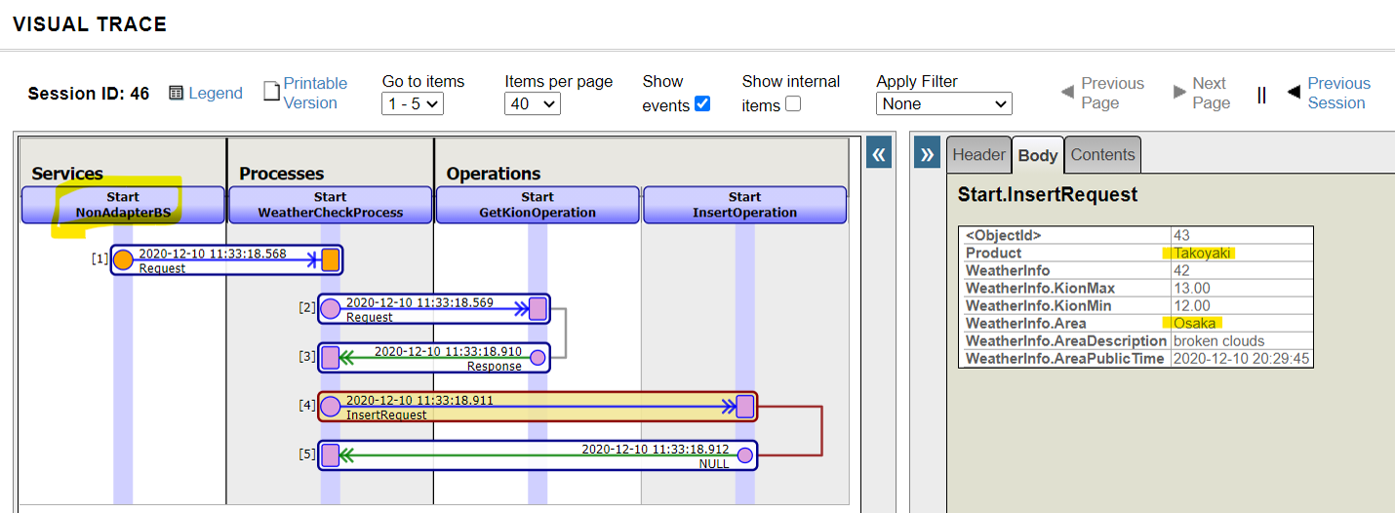Toggle the Show events checkbox
The height and width of the screenshot is (513, 1395).
pyautogui.click(x=702, y=103)
